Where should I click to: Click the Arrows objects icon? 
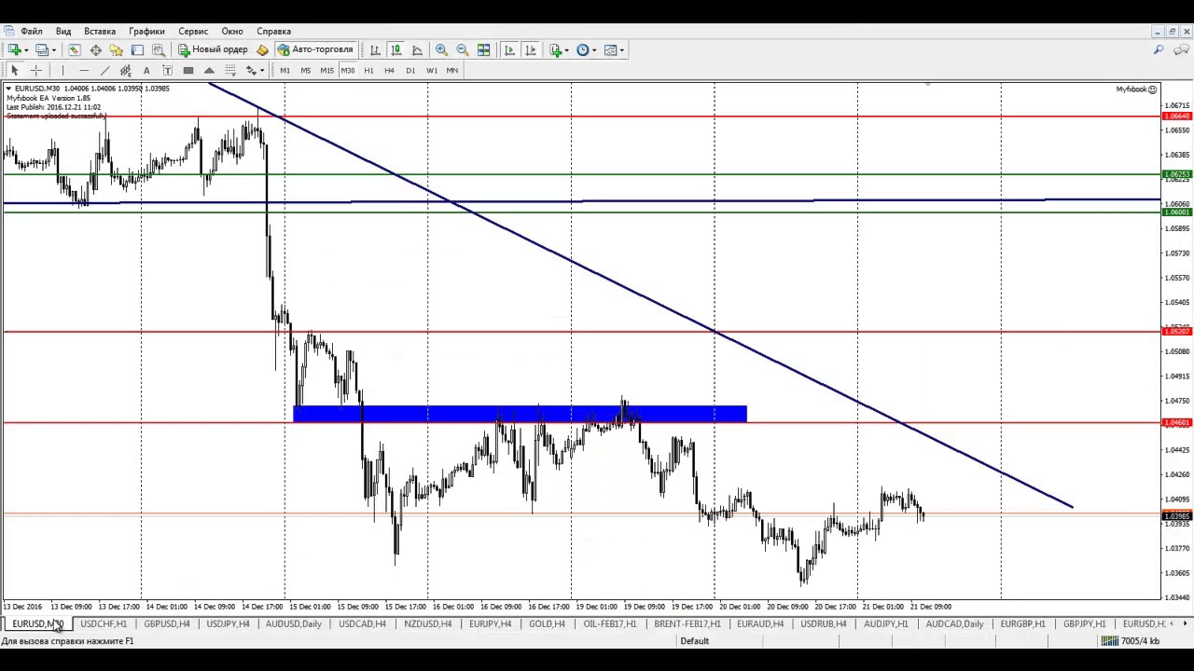click(x=251, y=70)
